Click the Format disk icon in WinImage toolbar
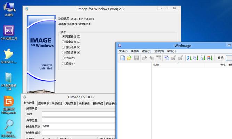The image size is (232, 139). point(159,58)
